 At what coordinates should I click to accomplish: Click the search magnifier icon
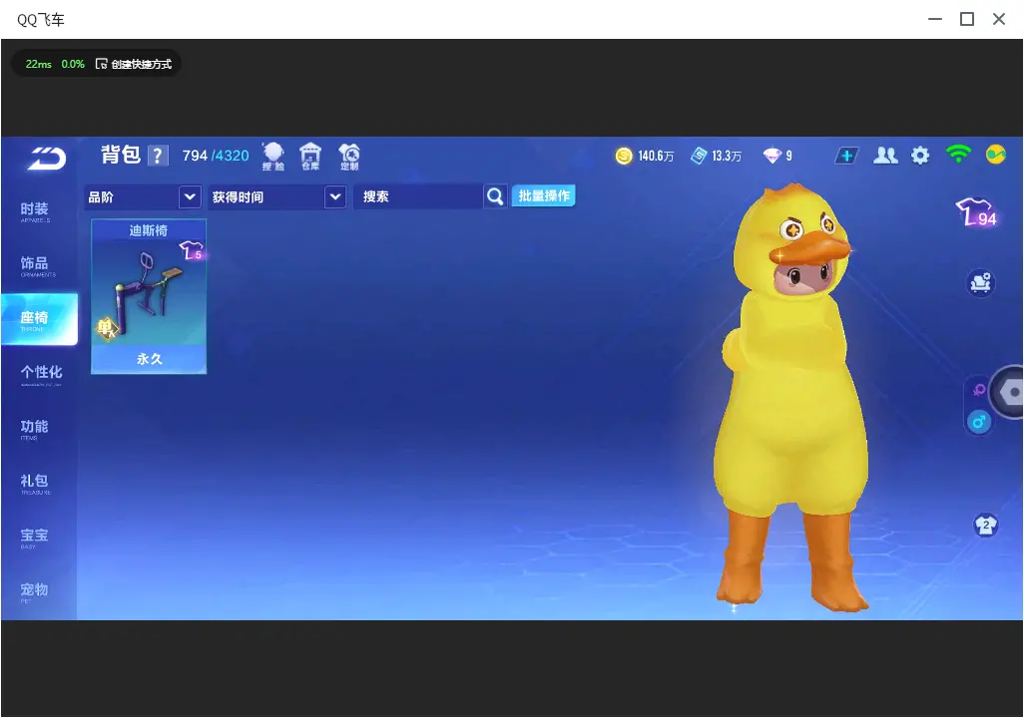495,196
